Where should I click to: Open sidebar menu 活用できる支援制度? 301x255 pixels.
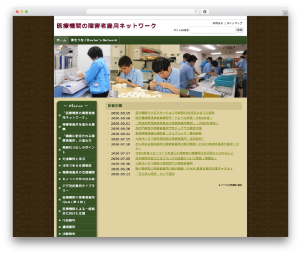(x=77, y=166)
